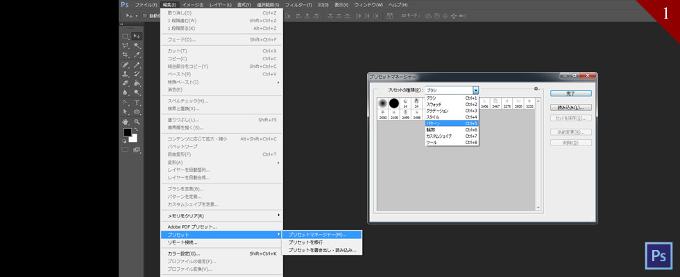The image size is (680, 277).
Task: Expand the メモリをクリア(R) submenu
Action: pos(221,215)
